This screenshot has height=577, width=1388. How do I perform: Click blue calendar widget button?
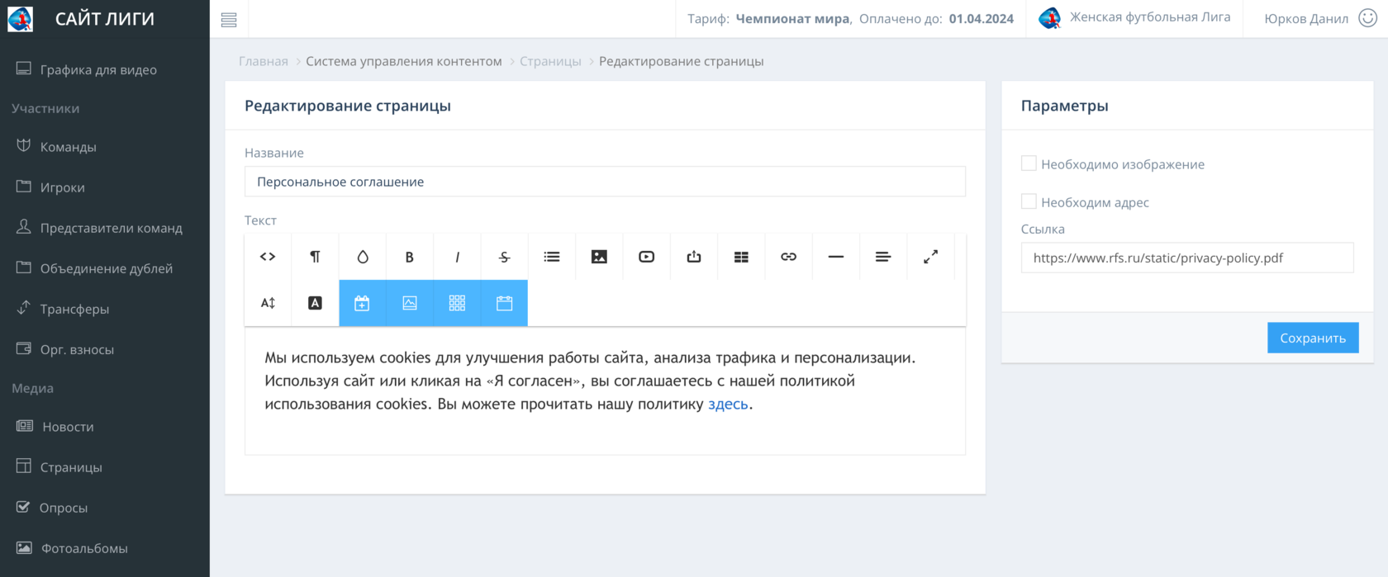pyautogui.click(x=505, y=303)
